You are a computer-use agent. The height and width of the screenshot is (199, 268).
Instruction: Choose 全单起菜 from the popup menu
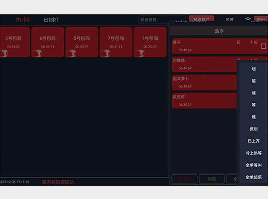(x=254, y=177)
